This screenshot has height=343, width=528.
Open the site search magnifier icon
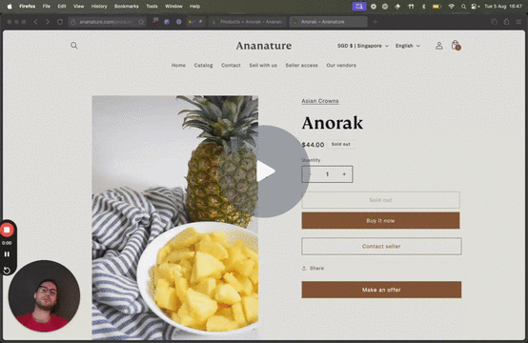(74, 46)
